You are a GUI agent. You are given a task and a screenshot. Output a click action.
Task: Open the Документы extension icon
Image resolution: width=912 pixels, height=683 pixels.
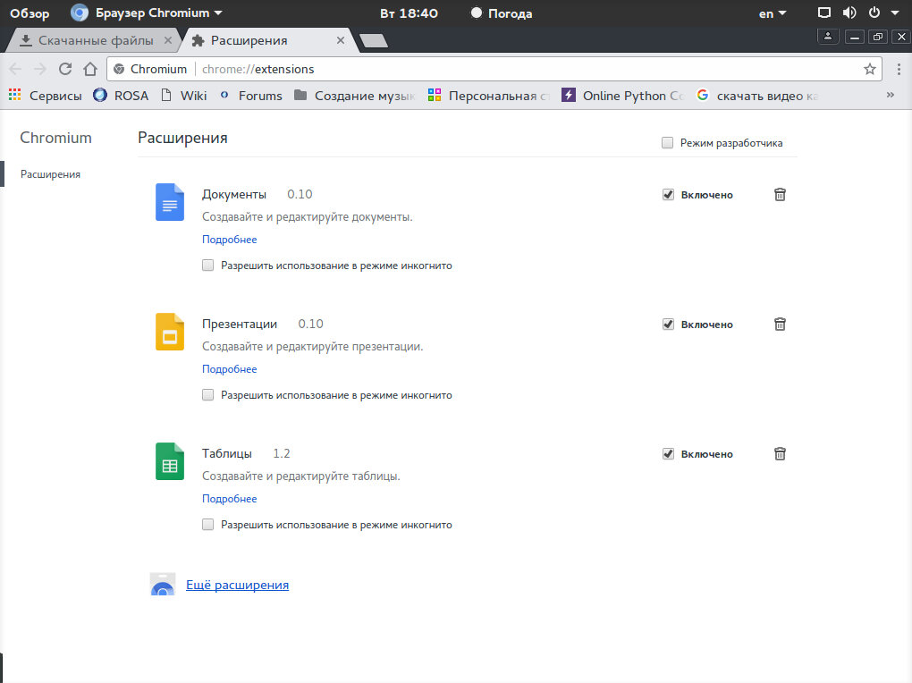(x=169, y=202)
